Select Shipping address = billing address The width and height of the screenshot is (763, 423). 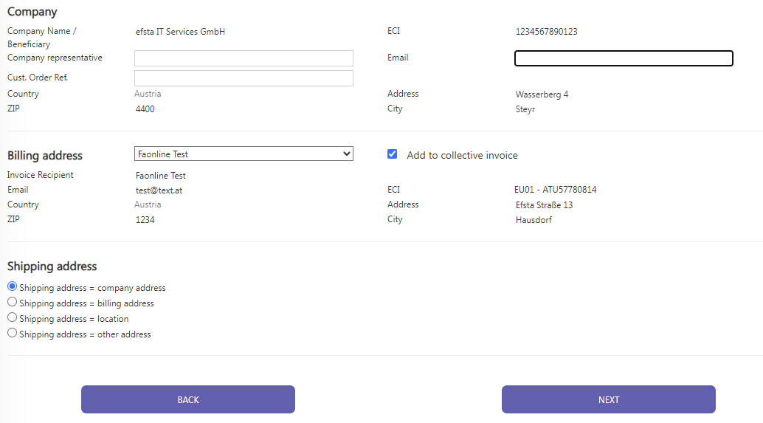[x=12, y=302]
